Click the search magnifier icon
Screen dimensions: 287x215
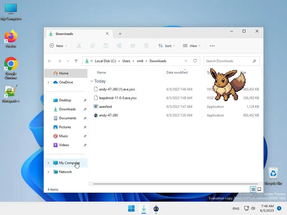[254, 61]
